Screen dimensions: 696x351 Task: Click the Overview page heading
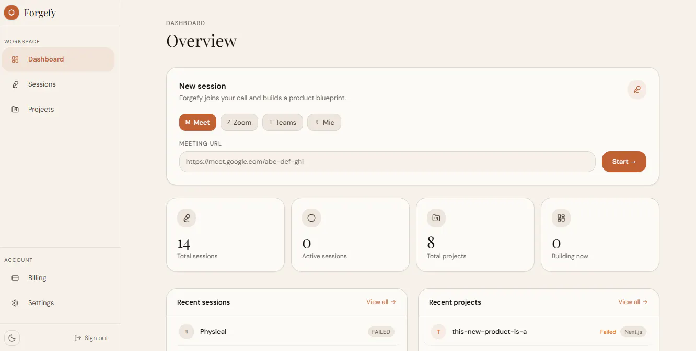202,41
